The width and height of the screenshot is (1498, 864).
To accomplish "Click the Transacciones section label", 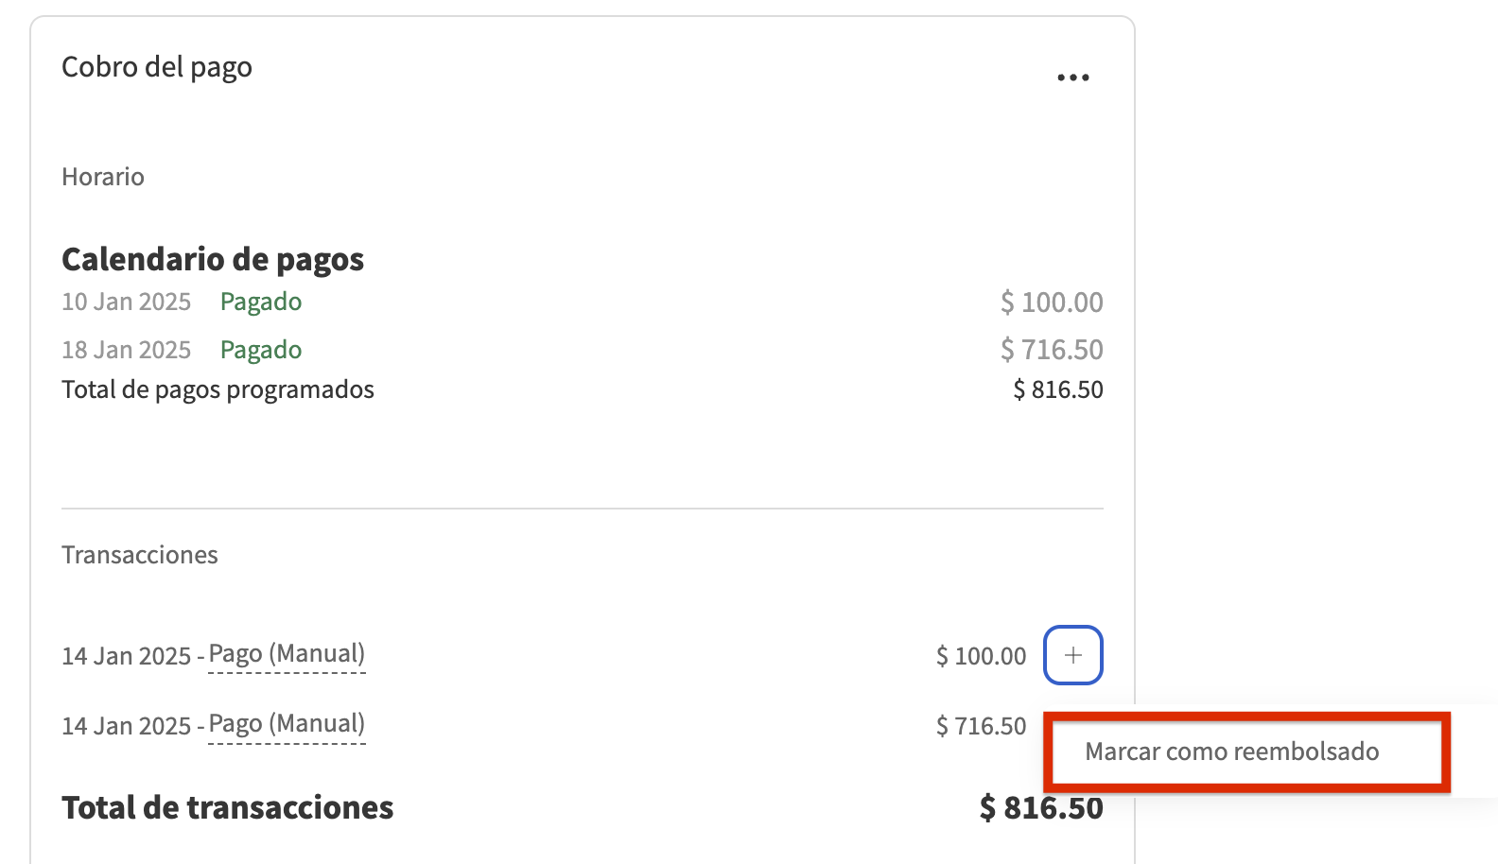I will click(140, 555).
